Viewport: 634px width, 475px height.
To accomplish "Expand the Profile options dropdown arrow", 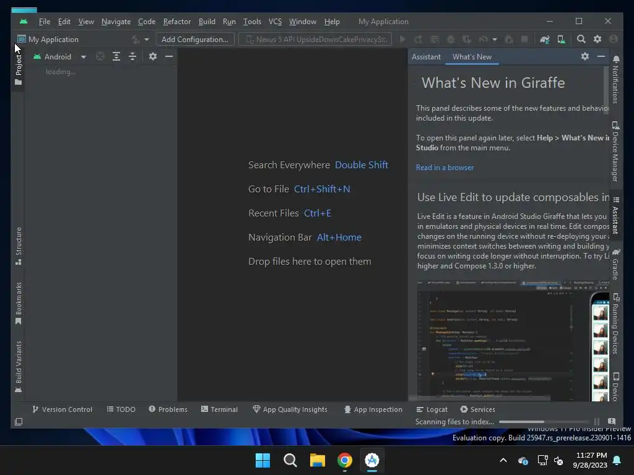I will [494, 40].
